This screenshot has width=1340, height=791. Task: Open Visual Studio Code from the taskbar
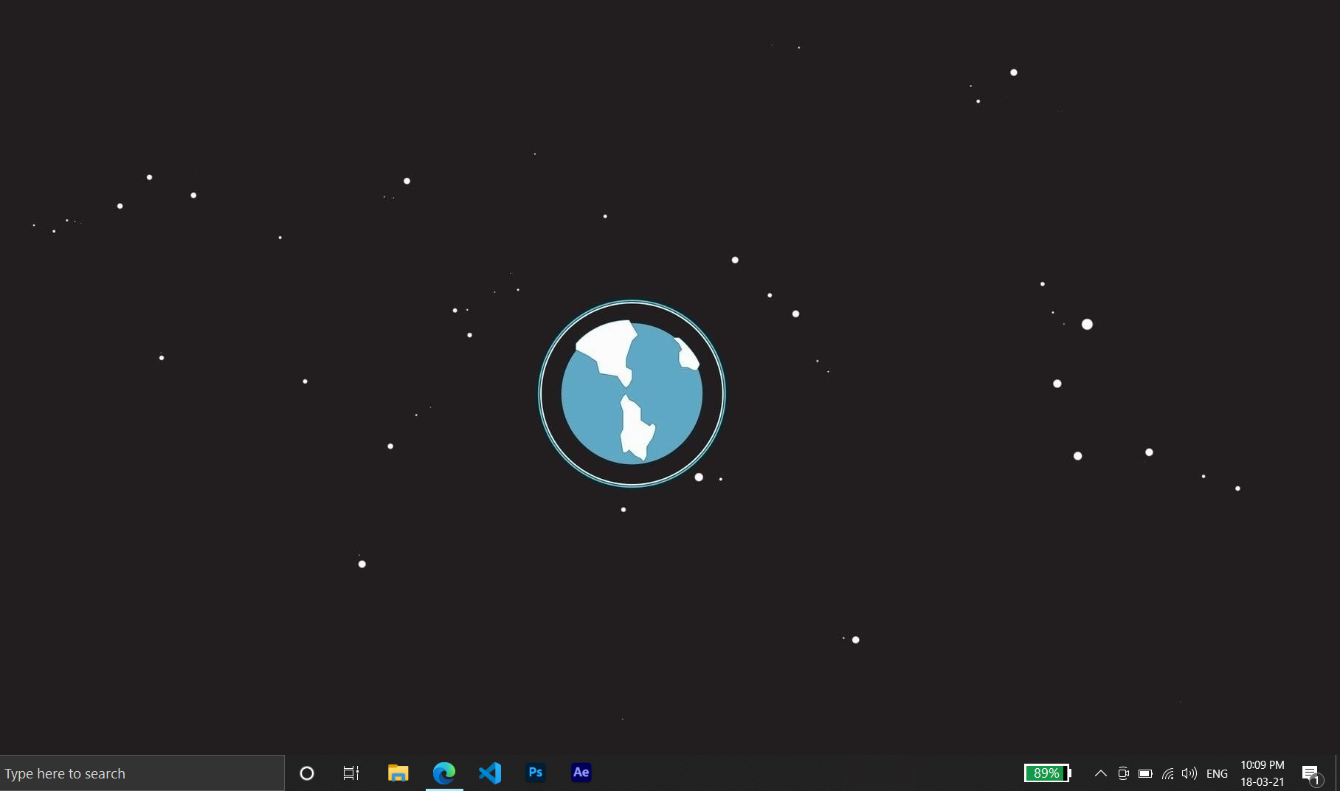click(490, 773)
